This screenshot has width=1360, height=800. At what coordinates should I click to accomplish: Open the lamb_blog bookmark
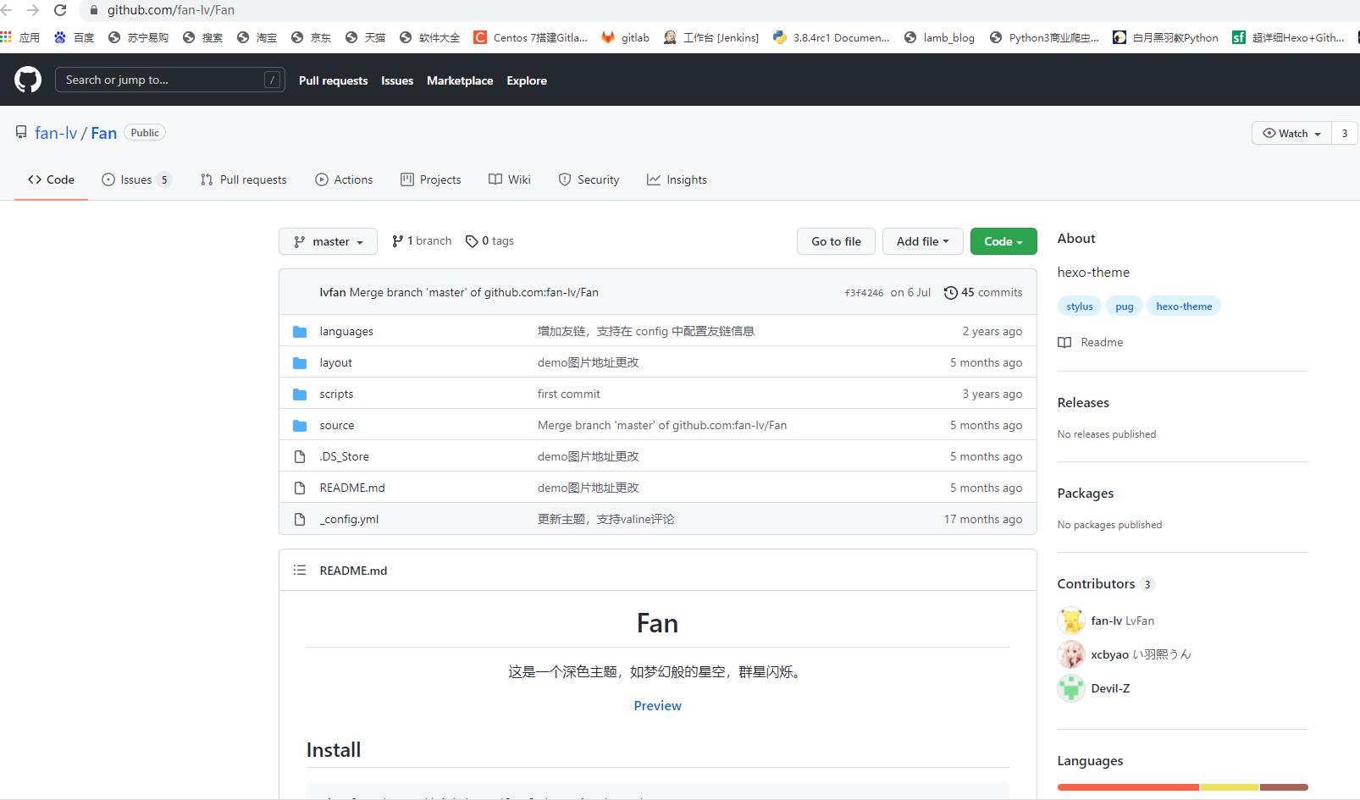tap(939, 37)
